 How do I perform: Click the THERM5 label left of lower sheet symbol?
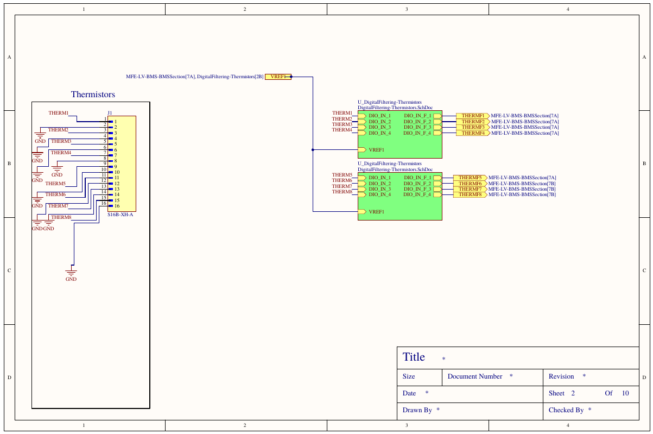342,175
